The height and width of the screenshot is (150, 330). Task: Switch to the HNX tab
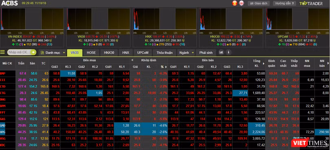(125, 53)
